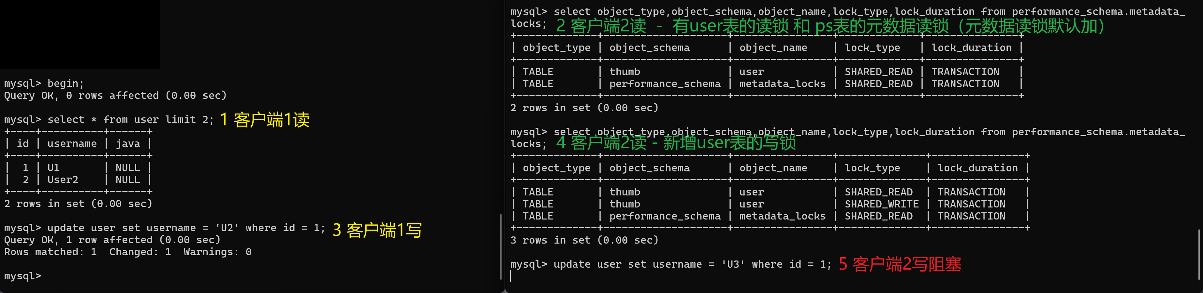Click the black redacted rectangle in the top left
Screen dimensions: 1203x293
tap(80, 34)
